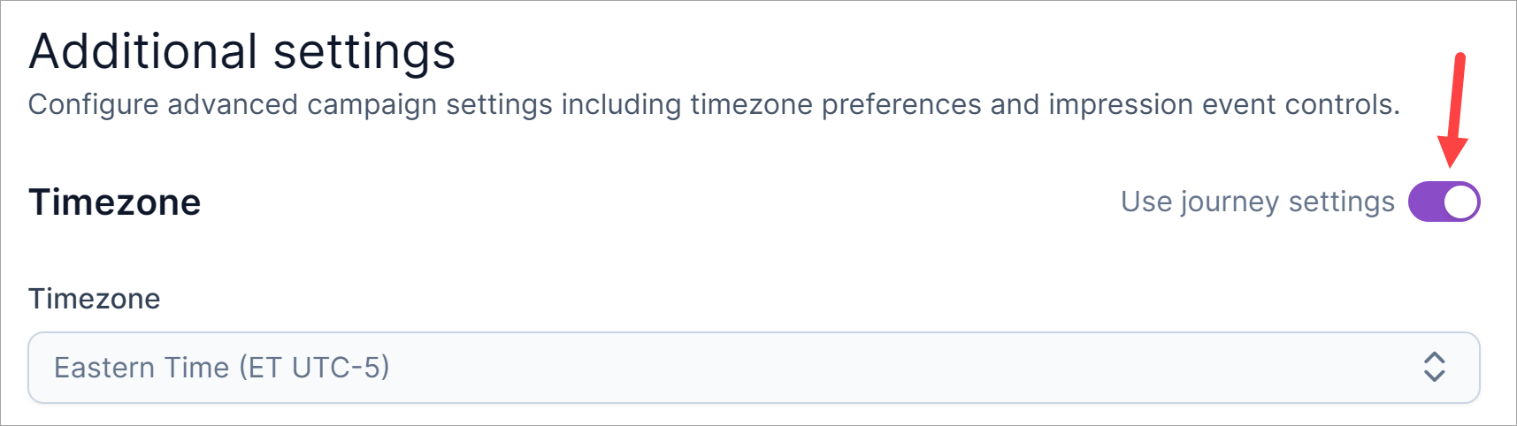Click the downward chevron in the timezone selector
This screenshot has height=426, width=1517.
point(1434,376)
